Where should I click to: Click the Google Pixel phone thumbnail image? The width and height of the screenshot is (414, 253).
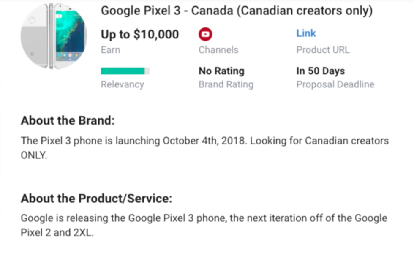[x=53, y=35]
